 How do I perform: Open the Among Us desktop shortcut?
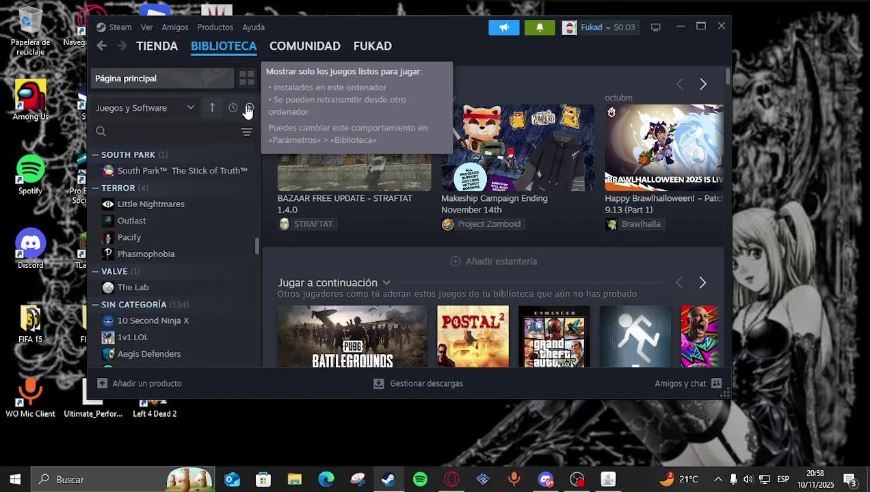[x=31, y=100]
